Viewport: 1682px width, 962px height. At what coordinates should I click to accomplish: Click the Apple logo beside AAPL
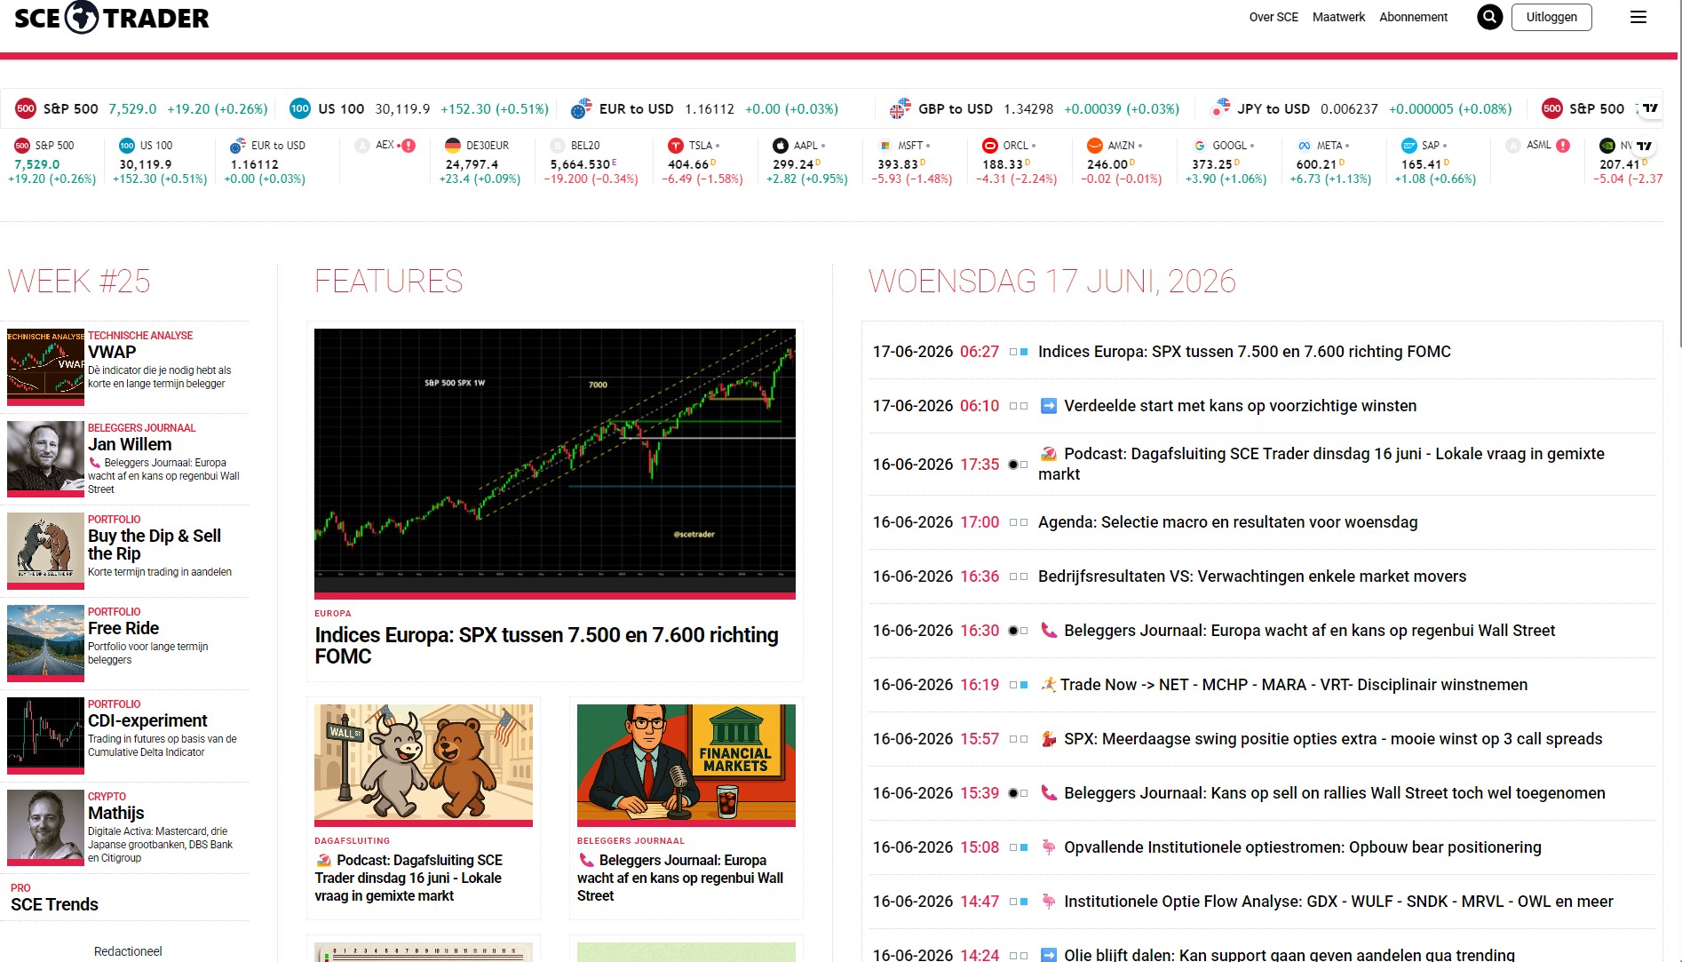point(781,146)
